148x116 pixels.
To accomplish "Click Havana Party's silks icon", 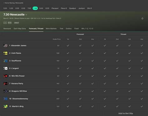I will [x=6, y=83].
